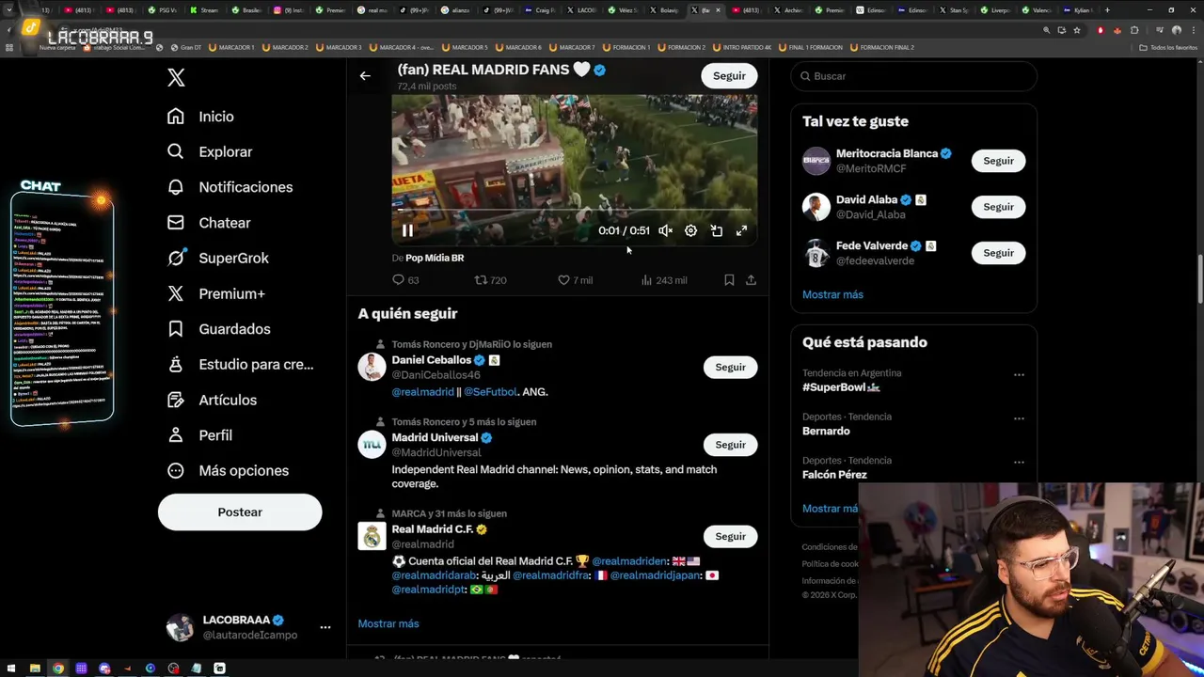Open account menu dots next to LACOBRAAA

tap(325, 627)
